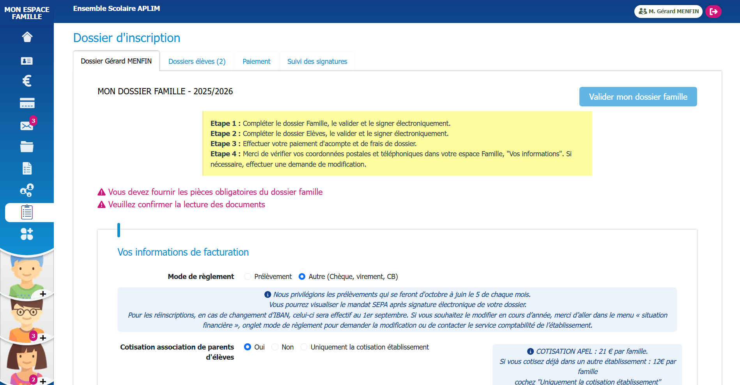Open the document list icon in sidebar
The width and height of the screenshot is (740, 385).
27,168
